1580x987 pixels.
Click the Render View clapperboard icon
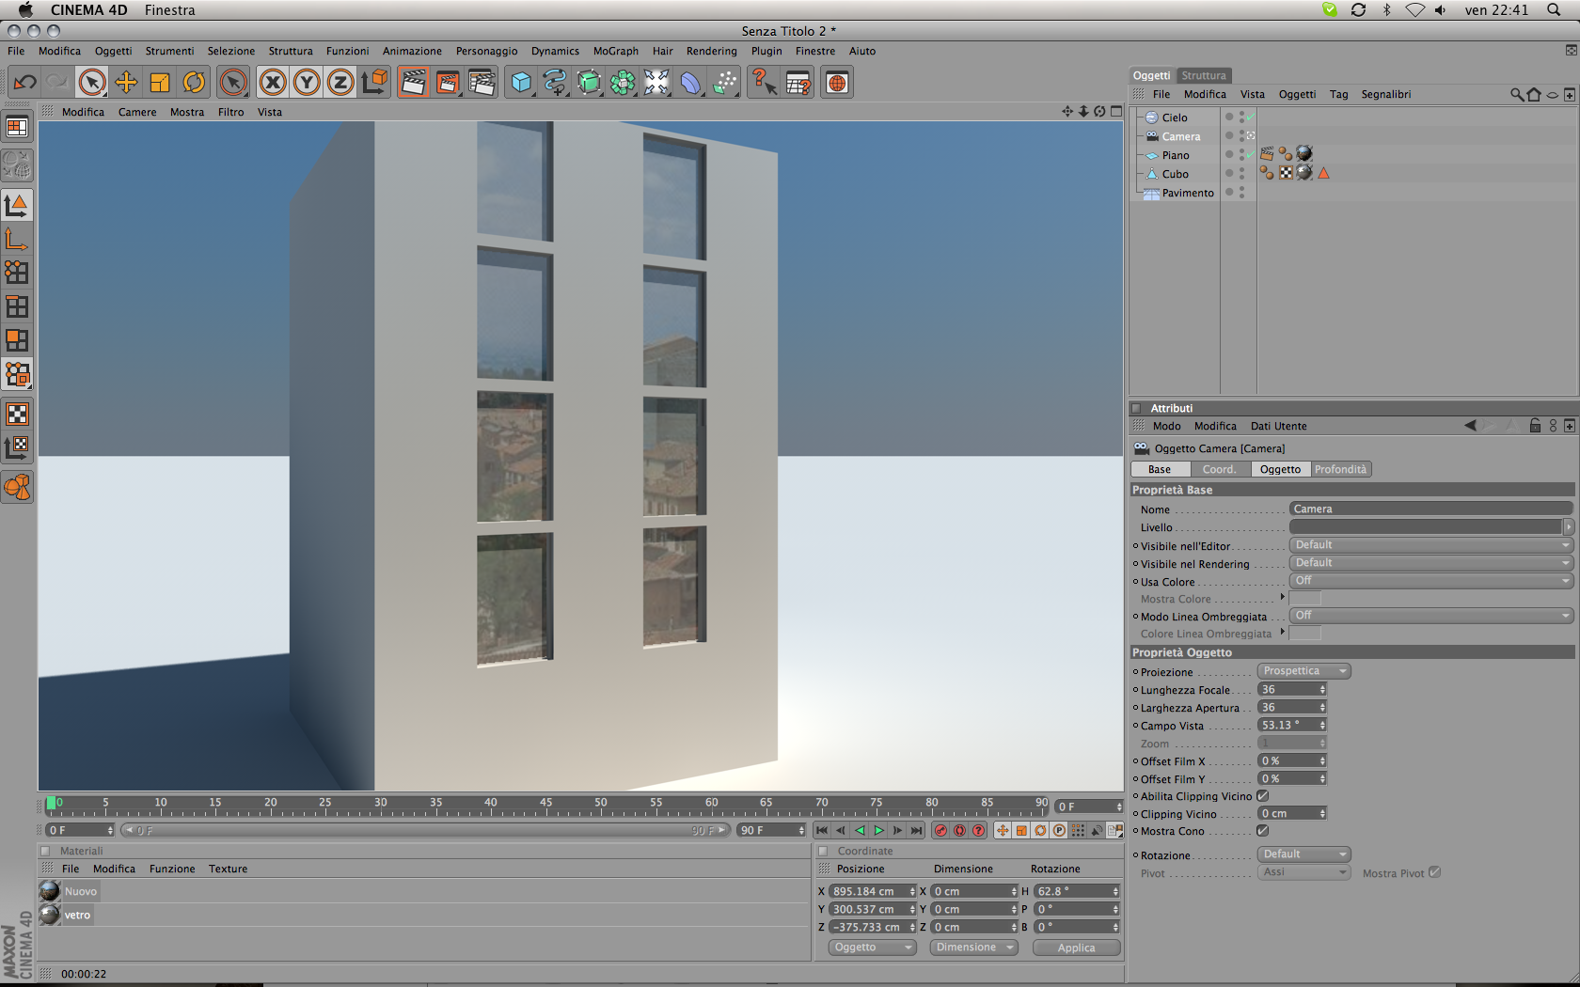tap(413, 83)
